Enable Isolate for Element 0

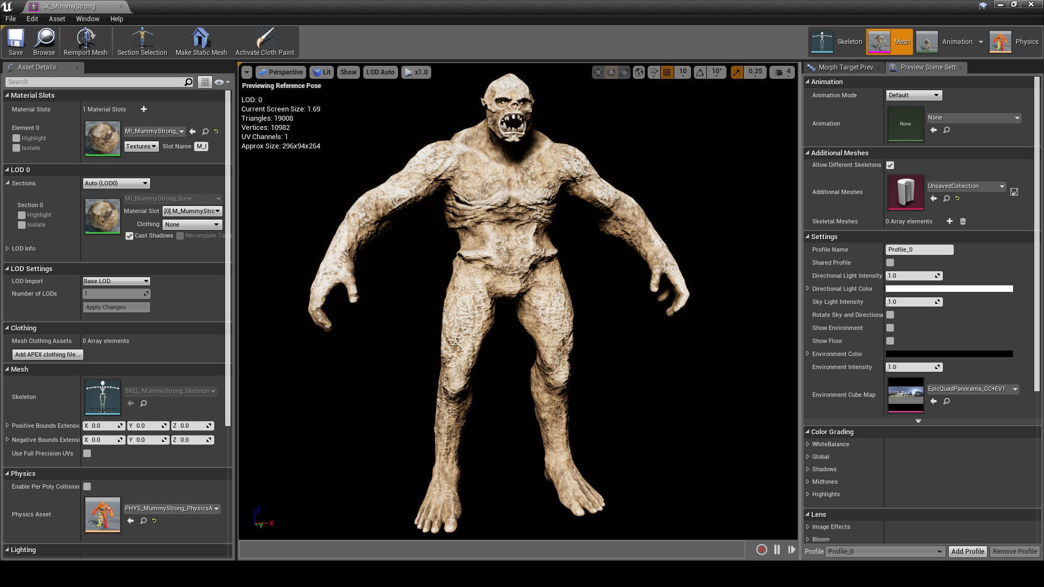[x=16, y=148]
